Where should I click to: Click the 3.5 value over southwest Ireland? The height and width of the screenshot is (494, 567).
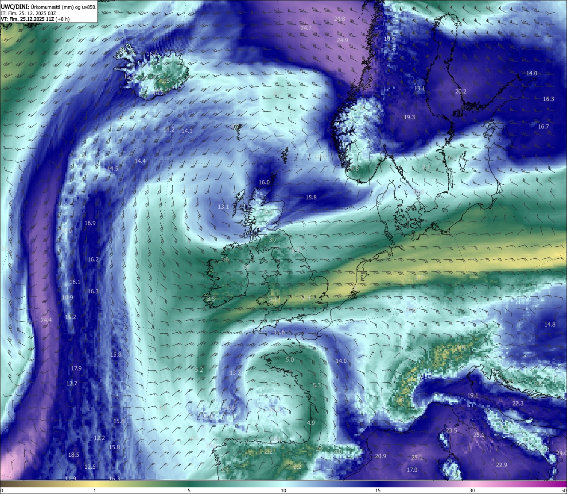210,299
